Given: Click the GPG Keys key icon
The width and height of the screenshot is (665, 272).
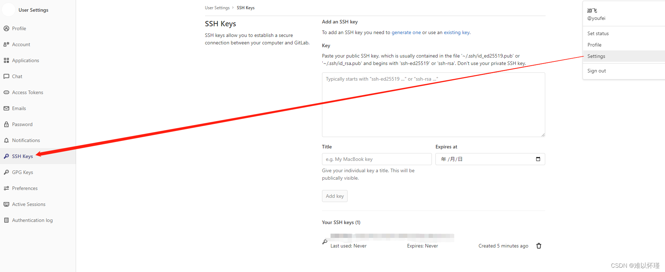Looking at the screenshot, I should click(6, 172).
